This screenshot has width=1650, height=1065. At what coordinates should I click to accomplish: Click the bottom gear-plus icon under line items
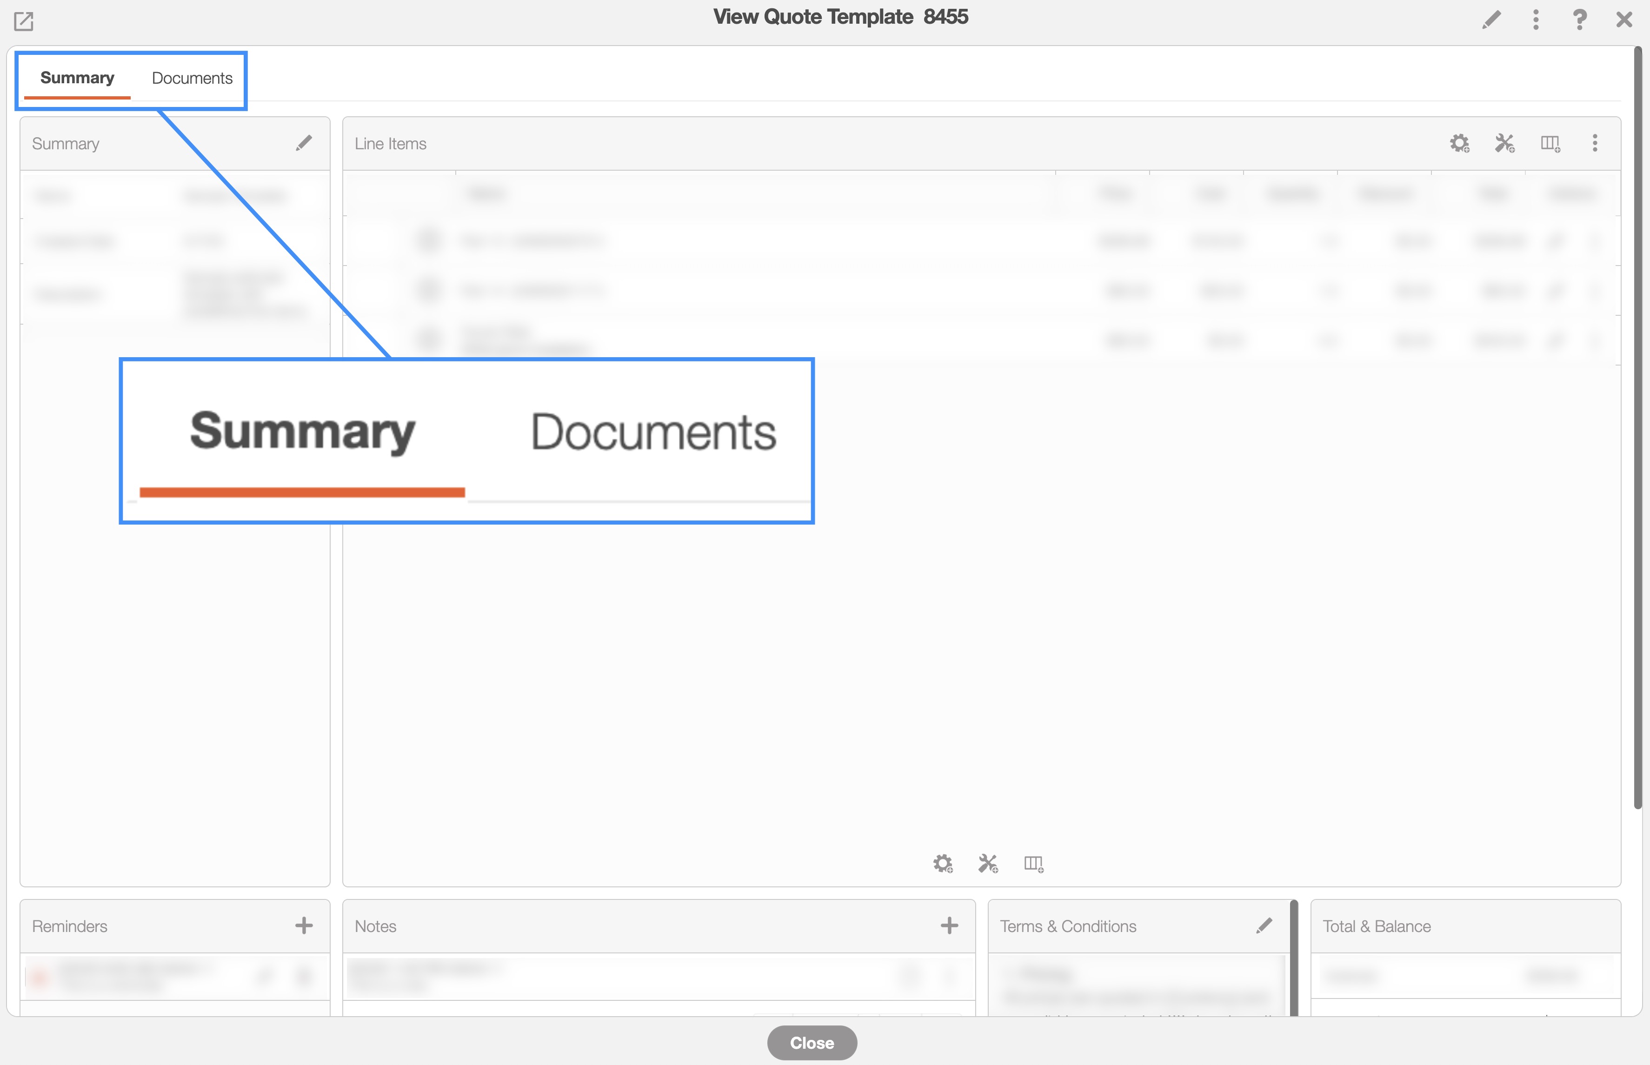[943, 863]
